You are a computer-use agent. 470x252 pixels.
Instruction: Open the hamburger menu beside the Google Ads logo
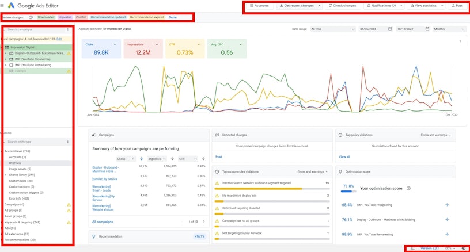3,5
